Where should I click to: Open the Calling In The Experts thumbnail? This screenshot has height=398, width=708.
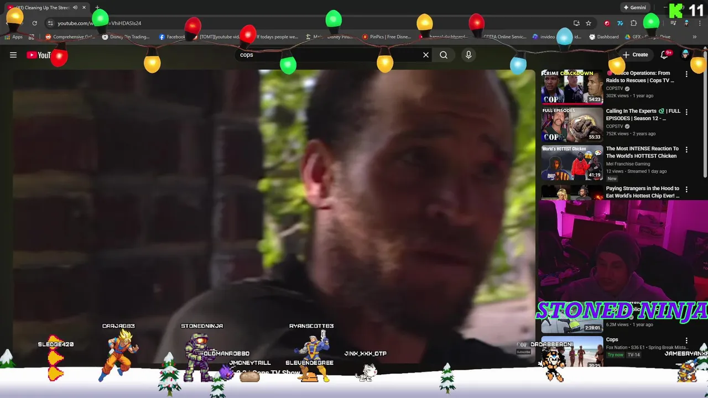coord(572,125)
